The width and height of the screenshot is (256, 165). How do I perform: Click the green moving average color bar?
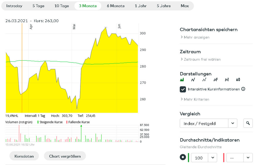[189, 158]
